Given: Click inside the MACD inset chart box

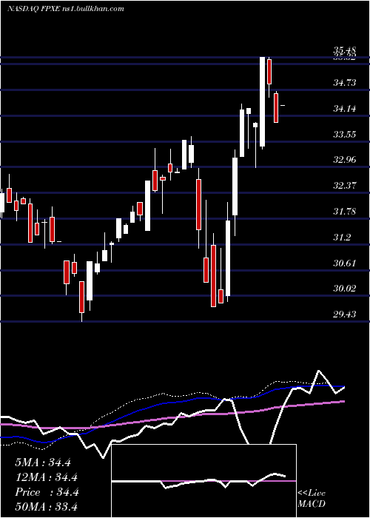Looking at the screenshot, I should (x=203, y=481).
